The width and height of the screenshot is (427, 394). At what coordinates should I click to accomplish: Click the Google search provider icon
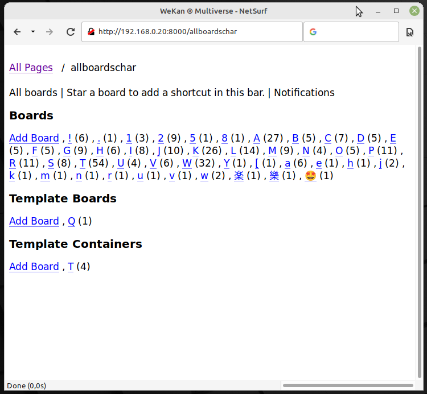click(313, 32)
